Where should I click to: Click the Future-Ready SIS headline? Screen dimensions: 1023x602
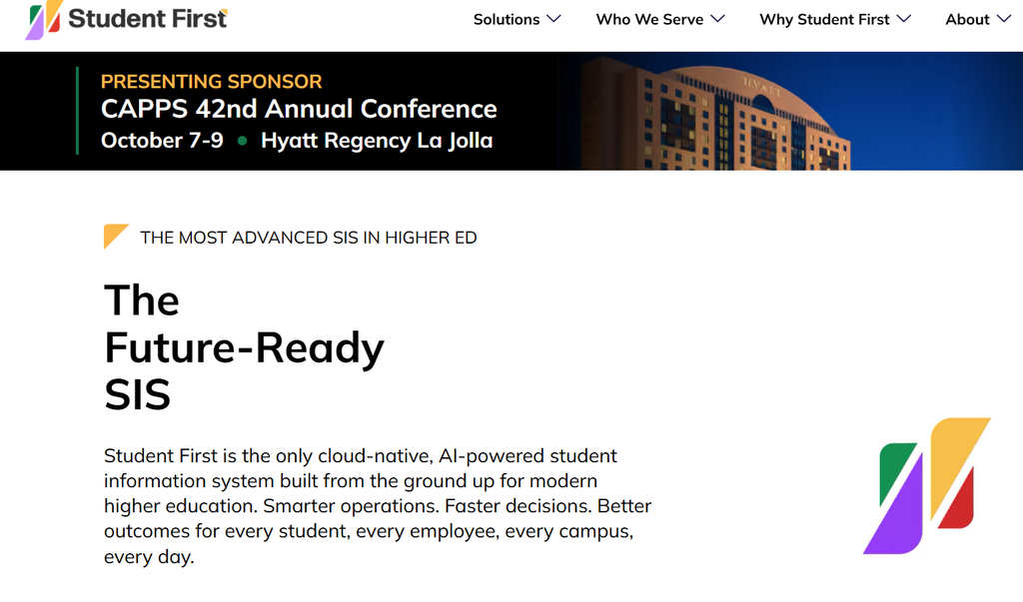coord(244,347)
